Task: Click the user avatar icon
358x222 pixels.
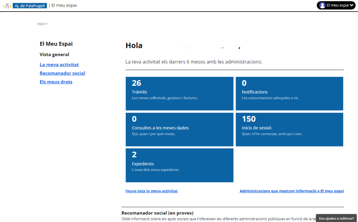Action: [x=322, y=5]
